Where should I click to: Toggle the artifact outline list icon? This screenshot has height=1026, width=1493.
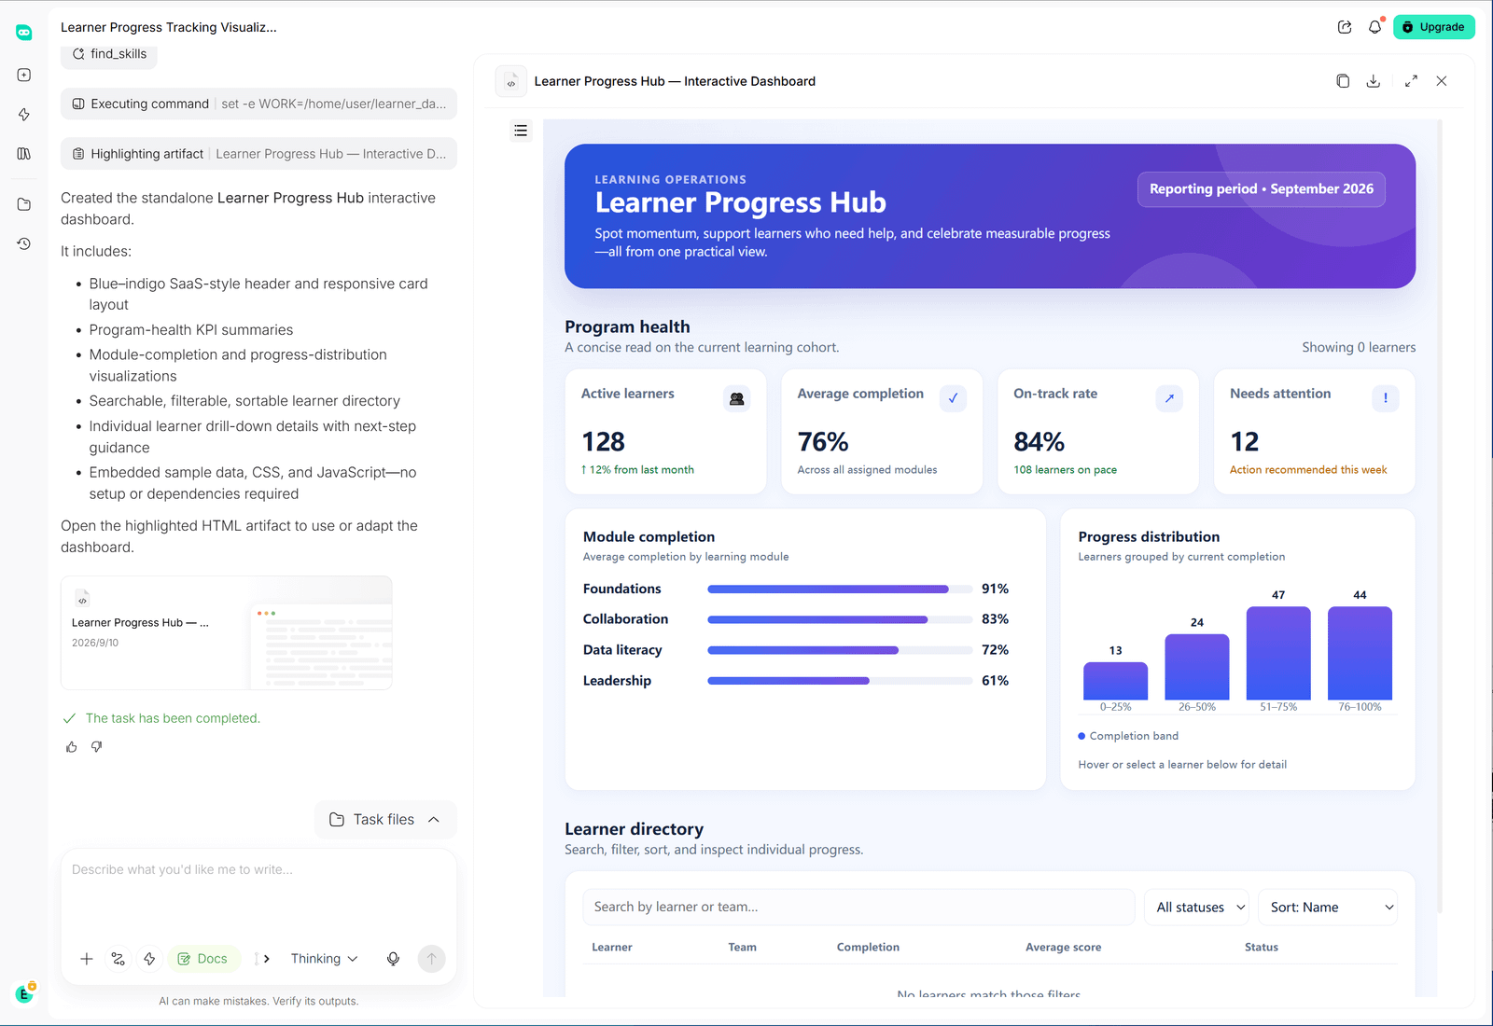click(x=521, y=131)
